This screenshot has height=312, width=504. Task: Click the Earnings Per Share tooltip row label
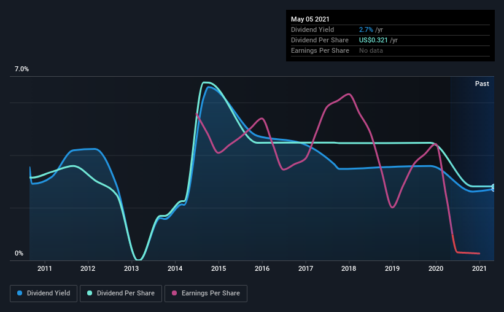click(x=320, y=50)
